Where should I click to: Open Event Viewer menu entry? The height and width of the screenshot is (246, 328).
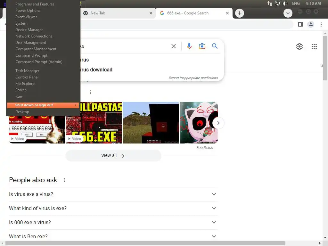point(26,17)
